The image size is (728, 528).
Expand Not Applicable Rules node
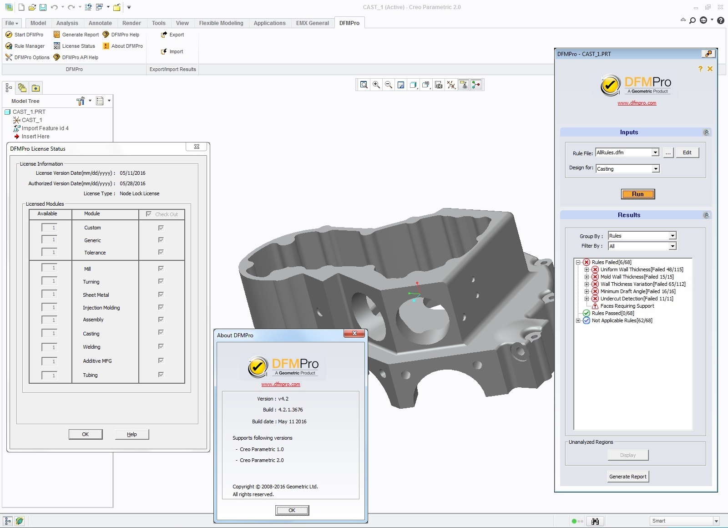(x=578, y=320)
